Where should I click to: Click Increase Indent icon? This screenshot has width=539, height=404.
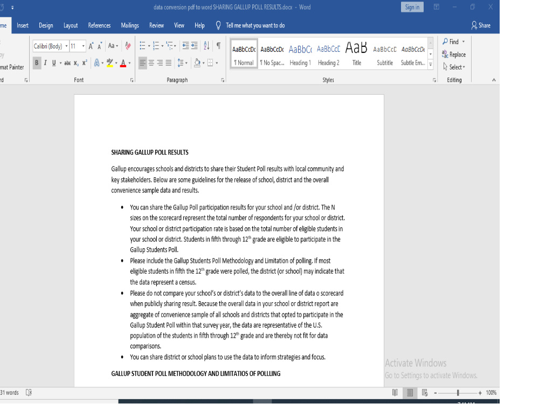point(195,45)
